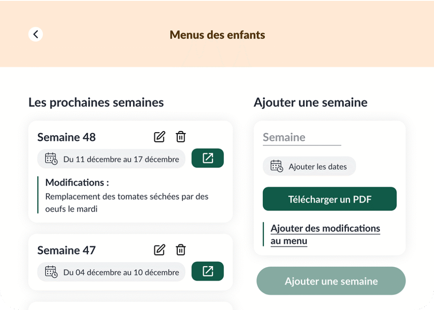Click the Ajouter une semaine submit button
The width and height of the screenshot is (434, 310).
(331, 281)
